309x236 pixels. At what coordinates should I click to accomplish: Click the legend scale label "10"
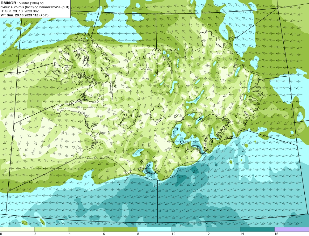click(x=173, y=234)
